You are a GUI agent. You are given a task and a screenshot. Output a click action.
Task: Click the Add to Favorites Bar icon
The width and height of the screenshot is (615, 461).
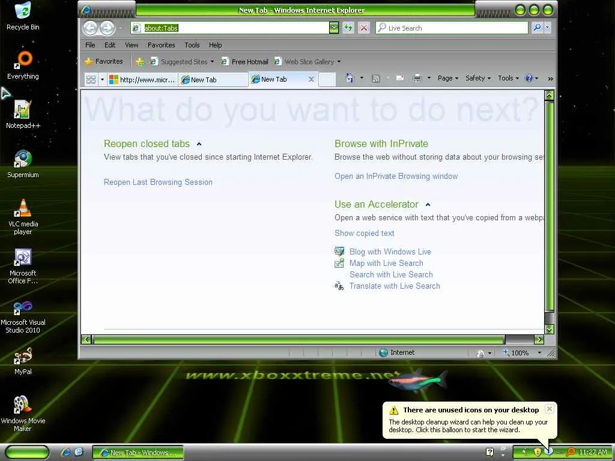[139, 62]
